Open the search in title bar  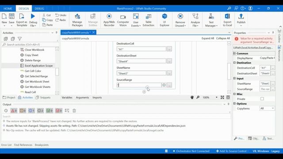[x=229, y=8]
